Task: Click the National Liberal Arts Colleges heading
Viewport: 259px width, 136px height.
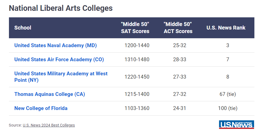Action: (x=61, y=8)
